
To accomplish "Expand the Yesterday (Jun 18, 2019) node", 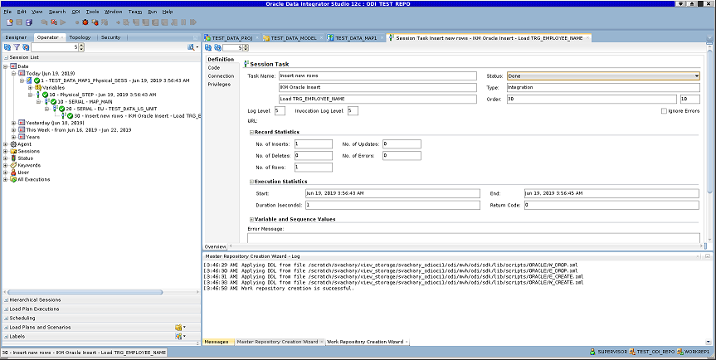I will 14,123.
